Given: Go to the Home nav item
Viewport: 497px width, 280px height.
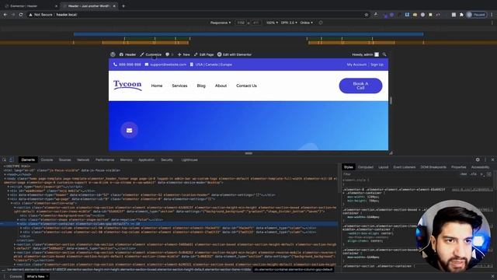Looking at the screenshot, I should pyautogui.click(x=157, y=86).
